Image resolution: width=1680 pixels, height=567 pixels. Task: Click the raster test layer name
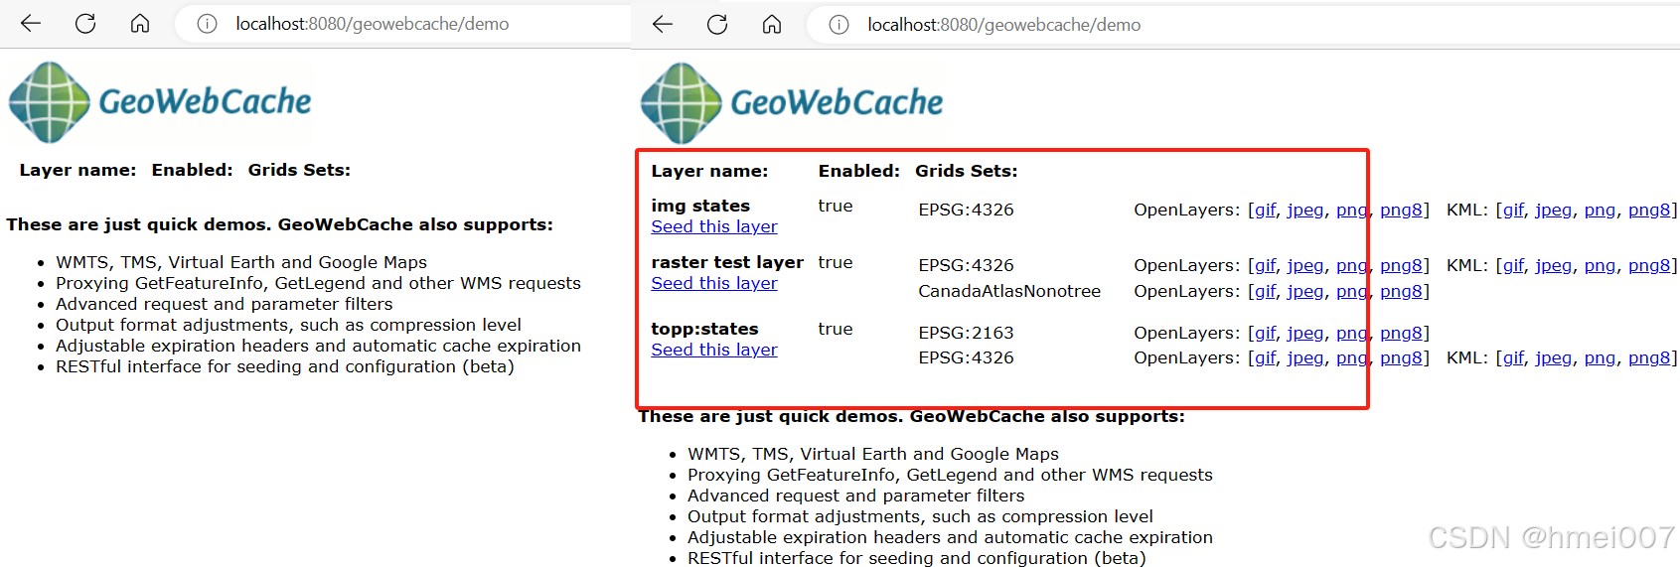727,262
